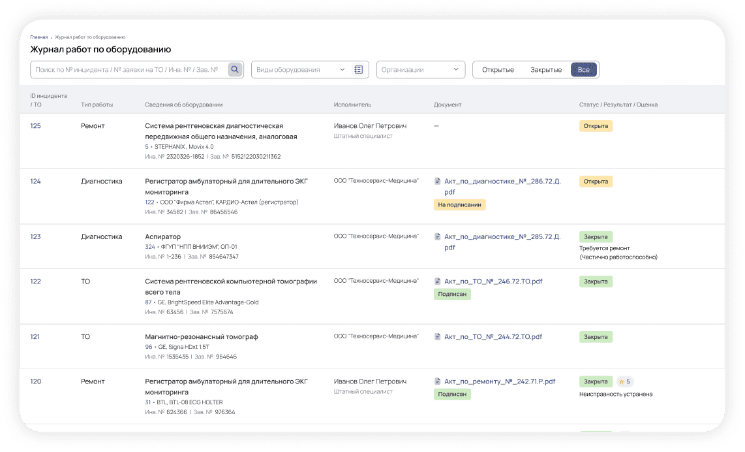The width and height of the screenshot is (745, 452).
Task: Click the star rating badge showing 5
Action: [x=625, y=381]
